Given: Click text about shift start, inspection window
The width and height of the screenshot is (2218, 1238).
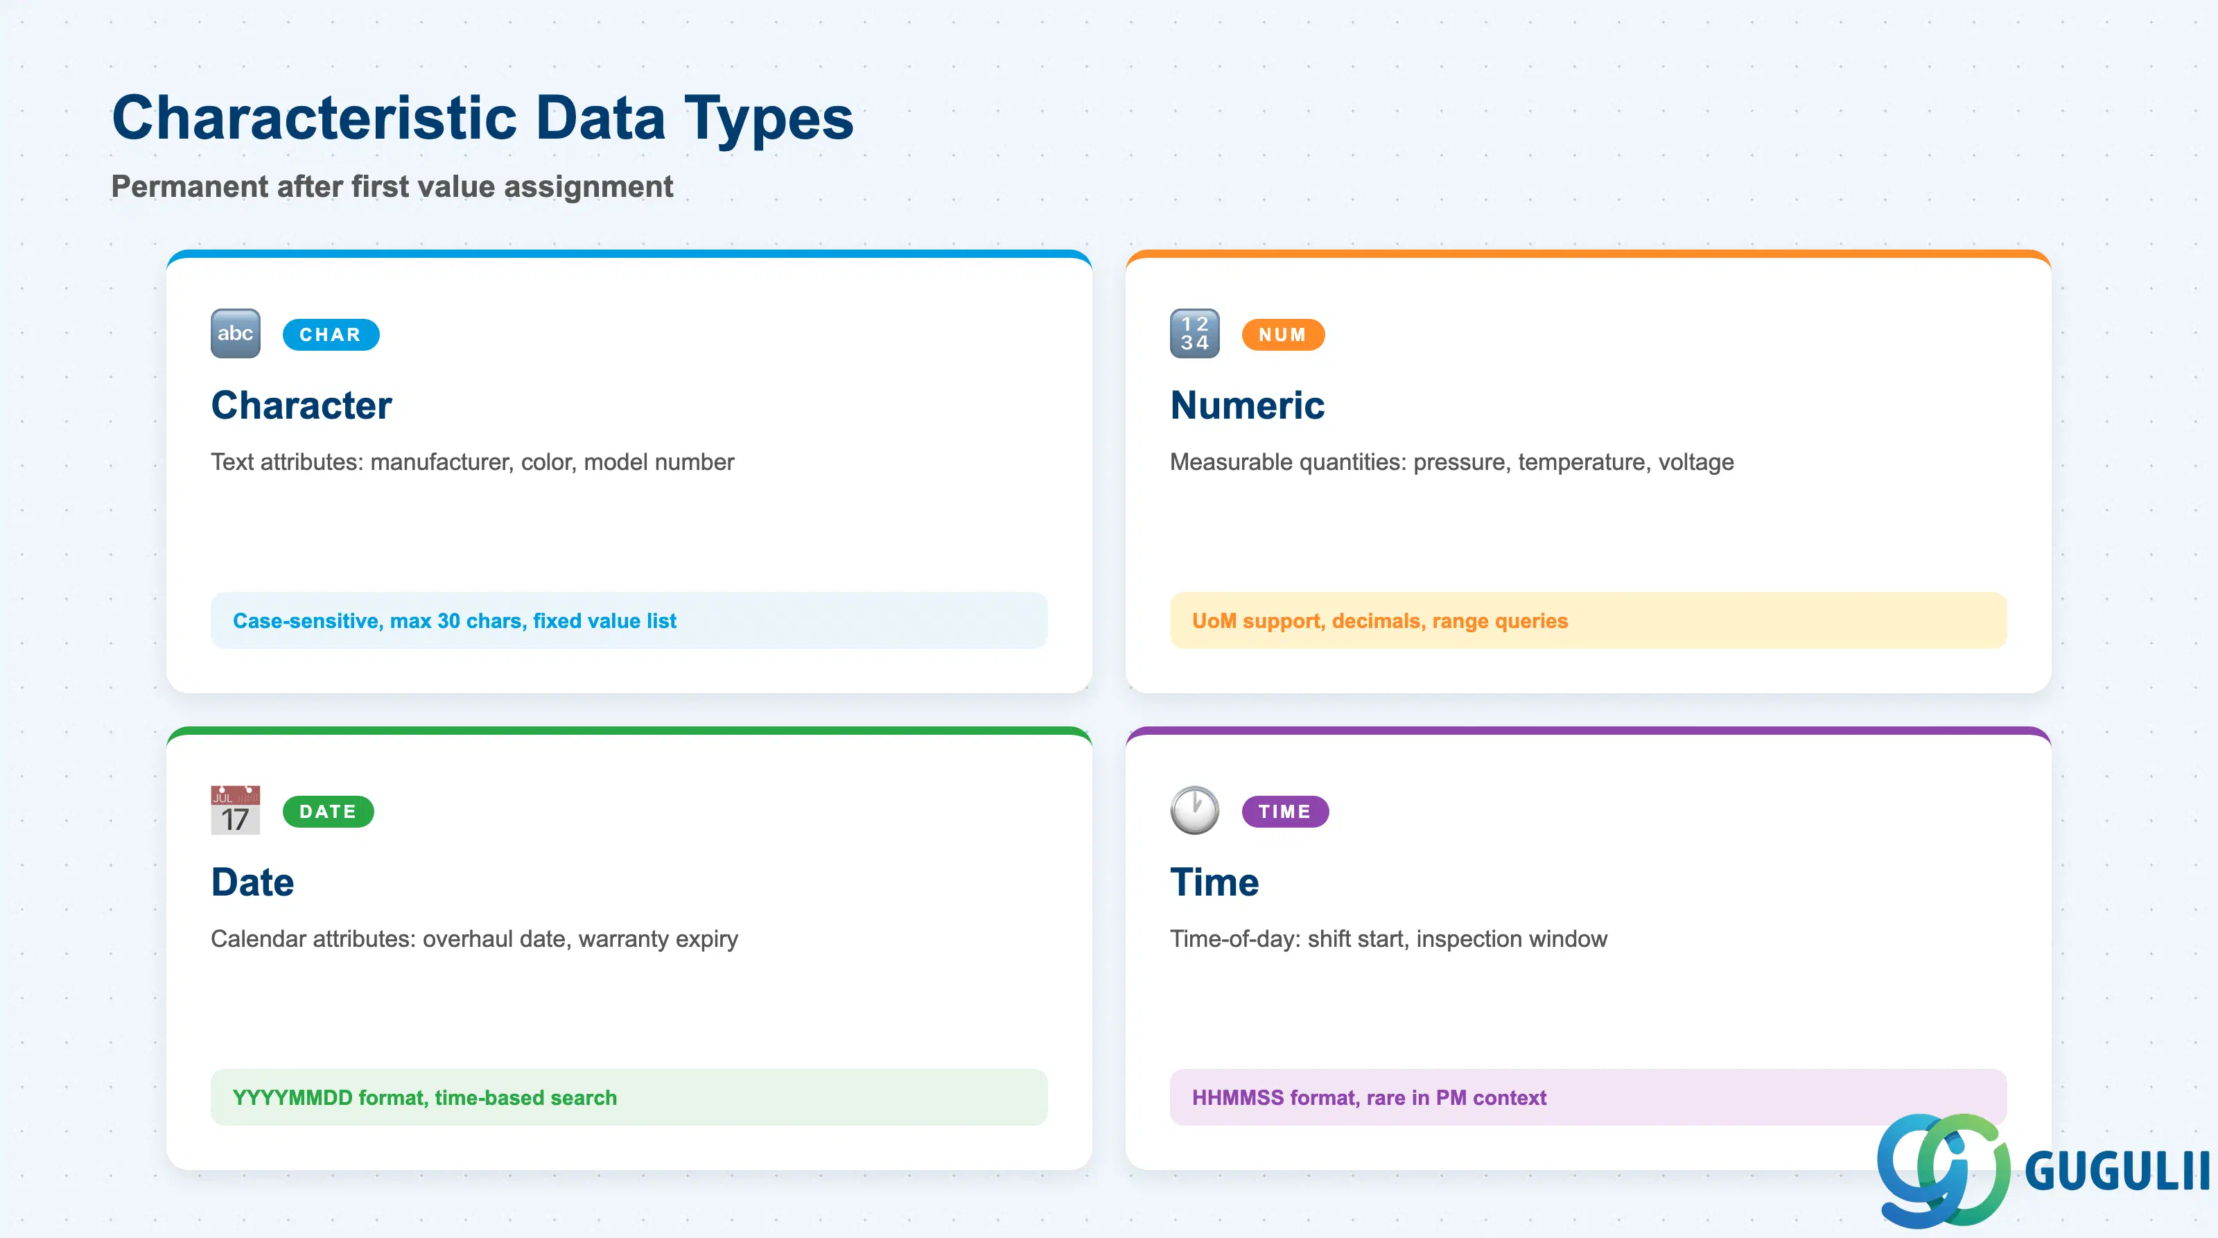Looking at the screenshot, I should point(1388,939).
